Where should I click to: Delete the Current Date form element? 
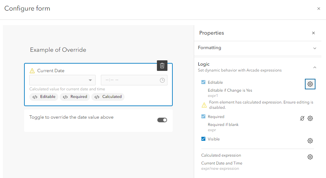pyautogui.click(x=162, y=66)
